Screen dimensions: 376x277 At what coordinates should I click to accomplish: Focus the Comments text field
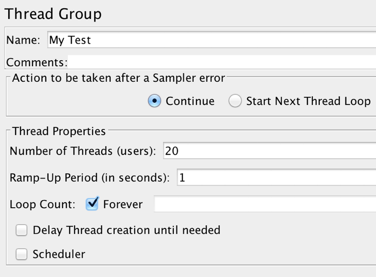(x=221, y=62)
